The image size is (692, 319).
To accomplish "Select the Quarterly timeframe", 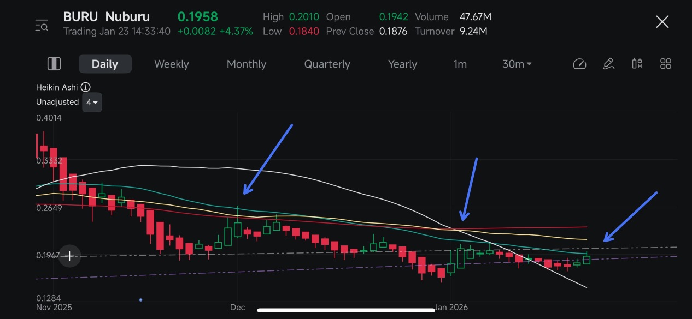I will pyautogui.click(x=327, y=64).
